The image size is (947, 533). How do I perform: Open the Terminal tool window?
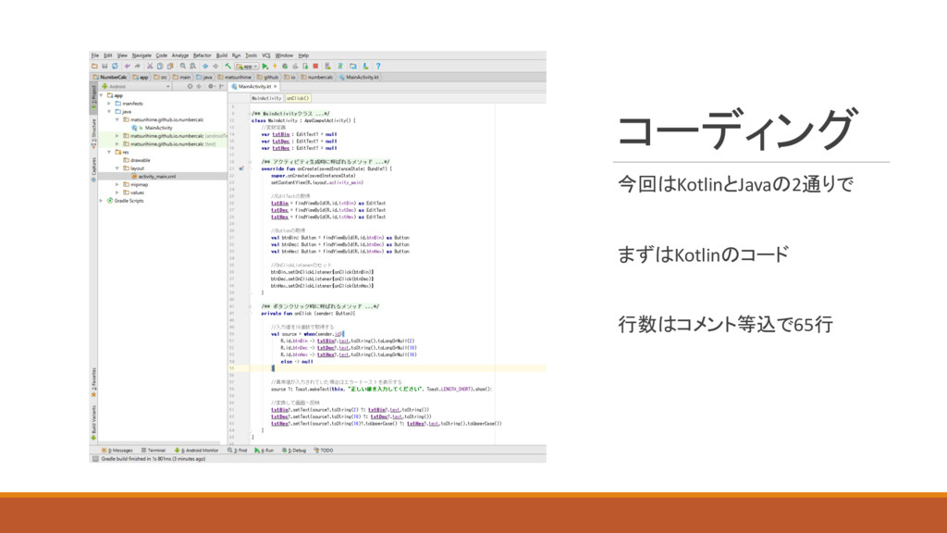tap(154, 451)
